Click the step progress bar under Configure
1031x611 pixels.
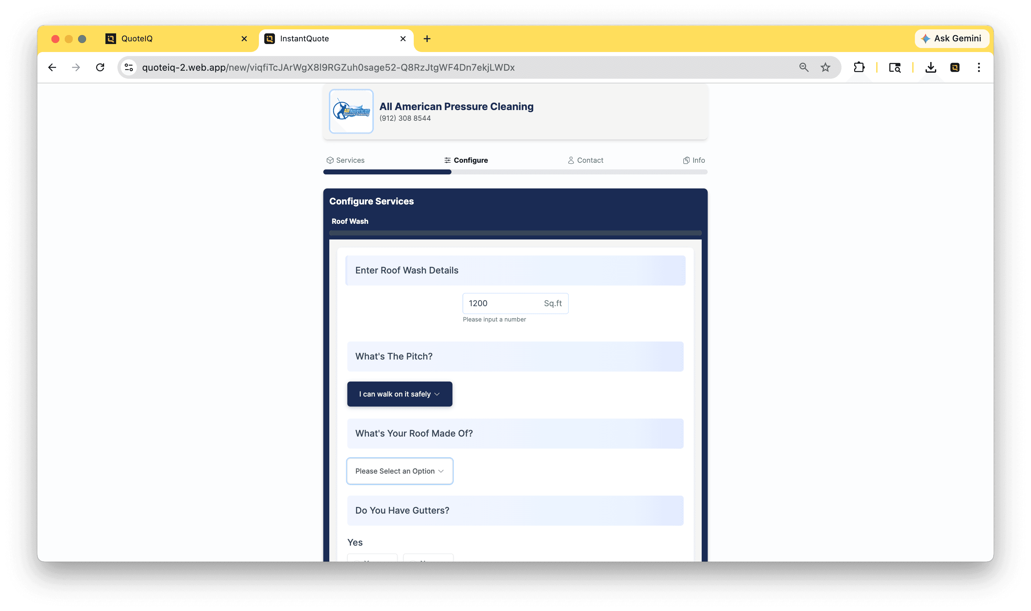coord(515,172)
